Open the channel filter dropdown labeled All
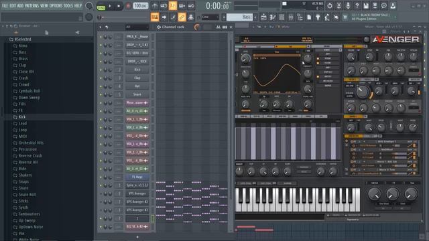The image size is (429, 241). 137,27
